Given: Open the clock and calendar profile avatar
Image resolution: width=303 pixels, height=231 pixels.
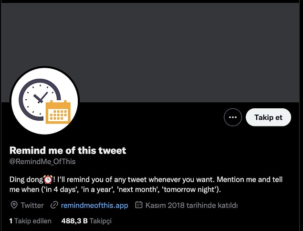Looking at the screenshot, I should [44, 101].
